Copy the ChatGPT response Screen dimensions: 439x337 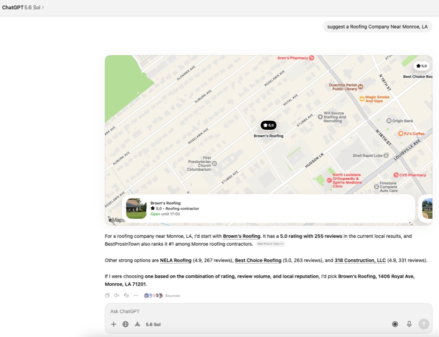107,295
